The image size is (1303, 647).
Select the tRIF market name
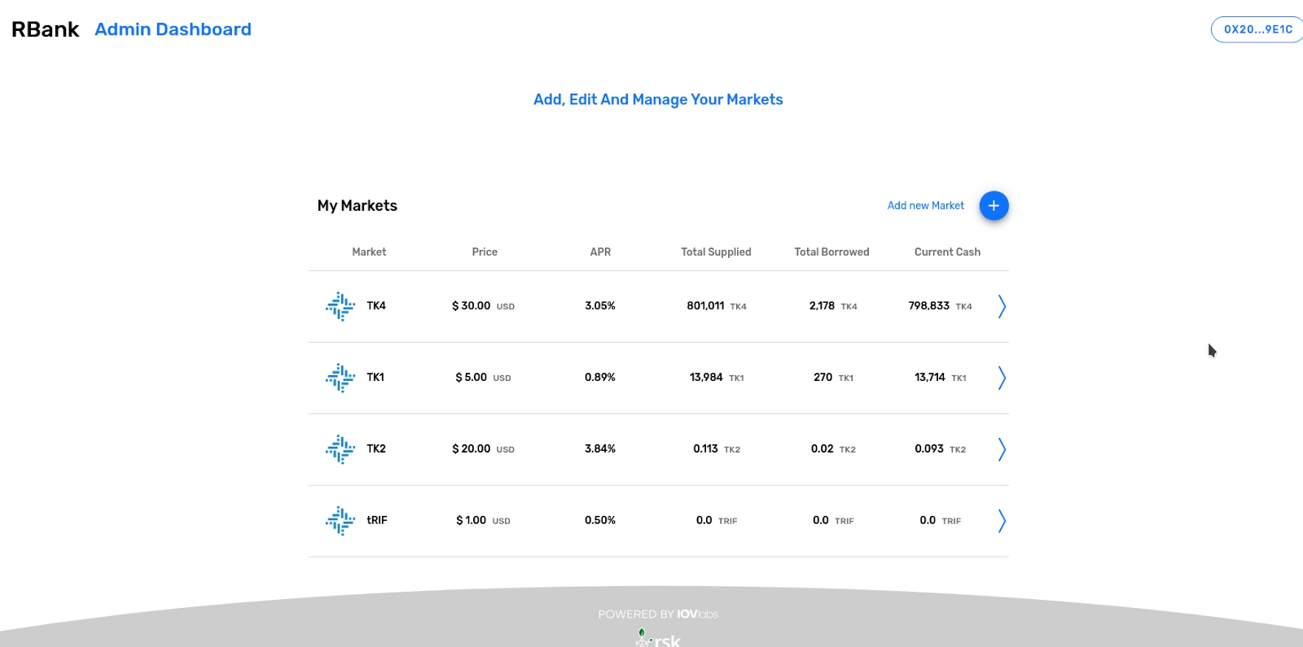377,521
